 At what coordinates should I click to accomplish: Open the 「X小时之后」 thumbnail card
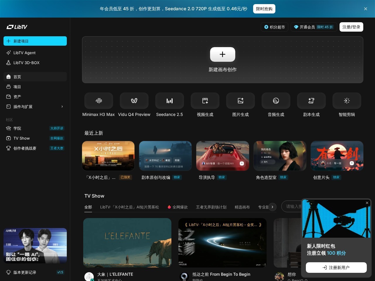(108, 156)
